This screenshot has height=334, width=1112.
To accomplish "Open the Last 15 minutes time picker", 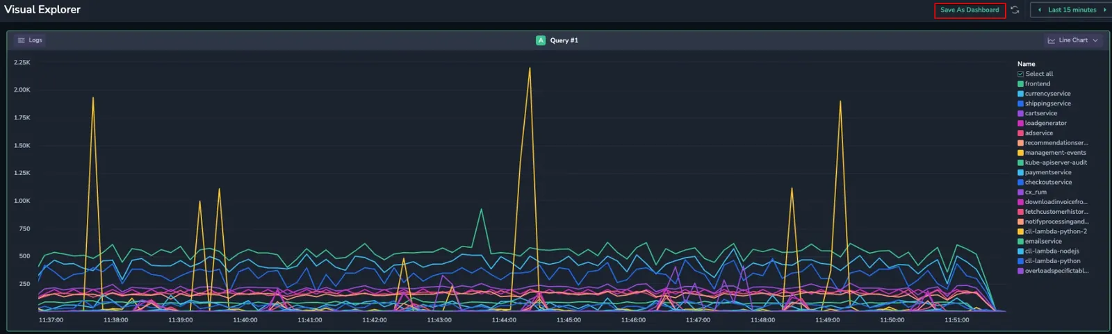I will [x=1072, y=10].
